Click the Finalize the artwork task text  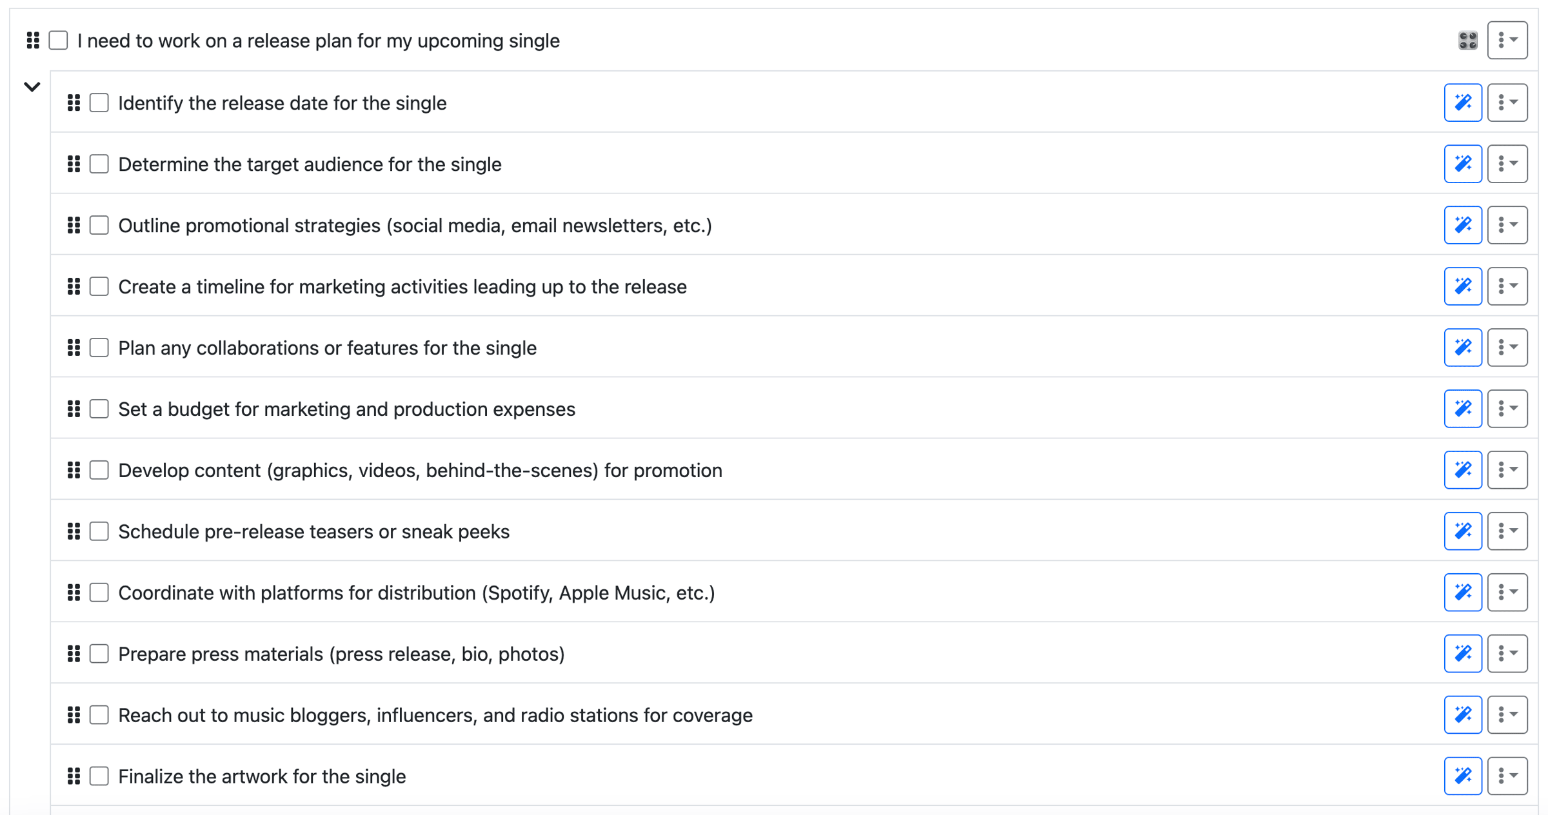click(x=262, y=776)
